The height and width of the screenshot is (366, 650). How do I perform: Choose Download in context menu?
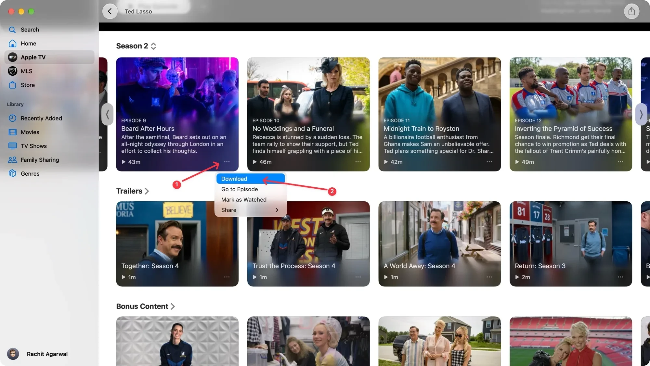pos(251,179)
